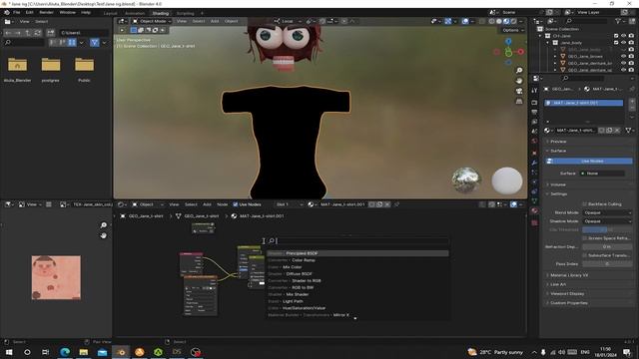Click the zoom icon in the image editor

[104, 225]
